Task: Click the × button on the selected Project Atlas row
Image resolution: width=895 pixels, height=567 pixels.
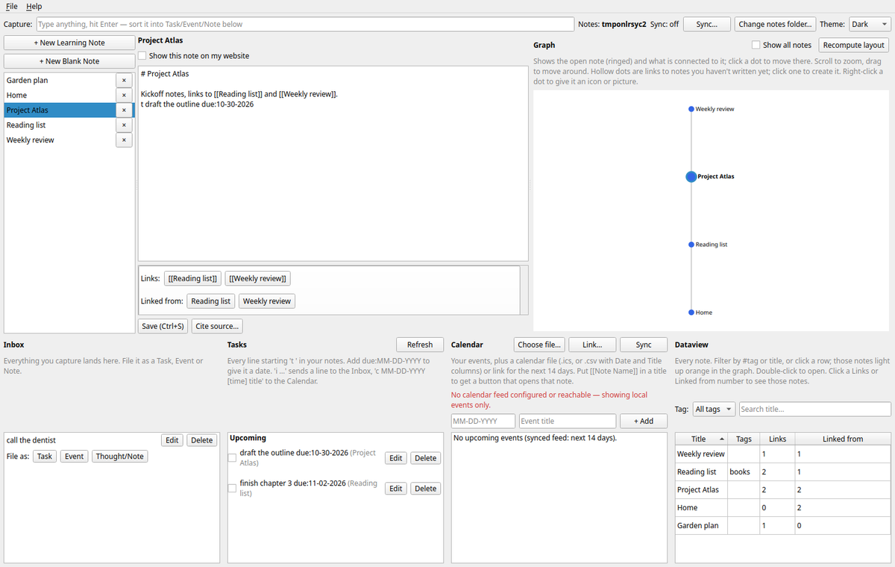Action: (x=124, y=110)
